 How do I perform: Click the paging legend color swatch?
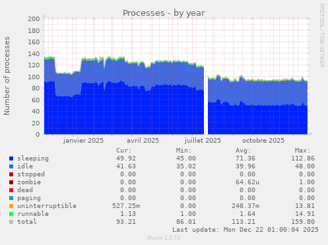[x=11, y=198]
